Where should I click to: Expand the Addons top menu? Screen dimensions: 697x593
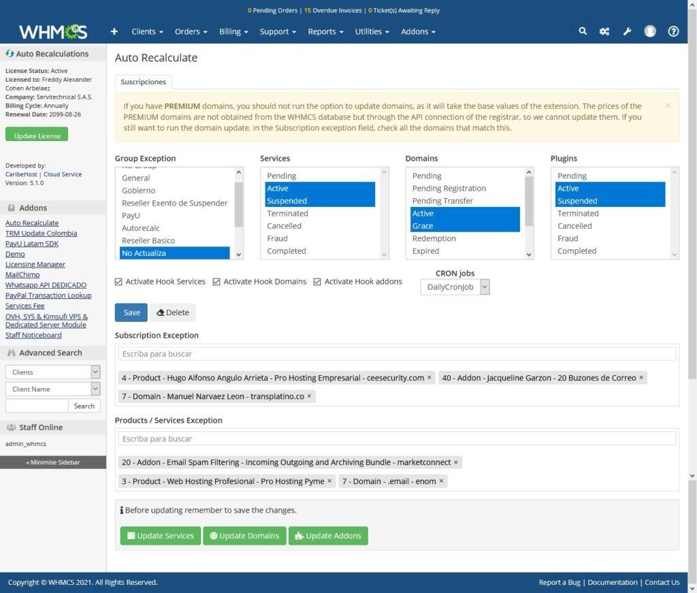coord(418,31)
